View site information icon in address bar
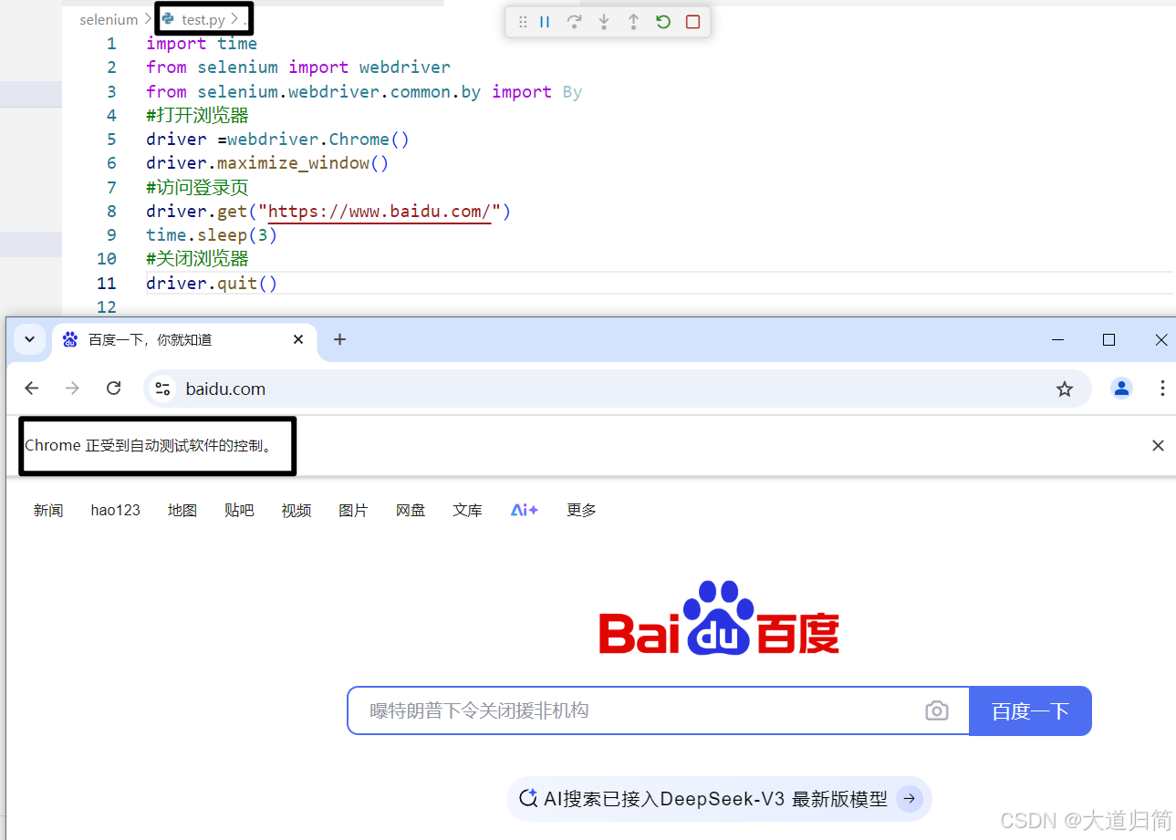Screen dimensions: 1176x840 [163, 389]
